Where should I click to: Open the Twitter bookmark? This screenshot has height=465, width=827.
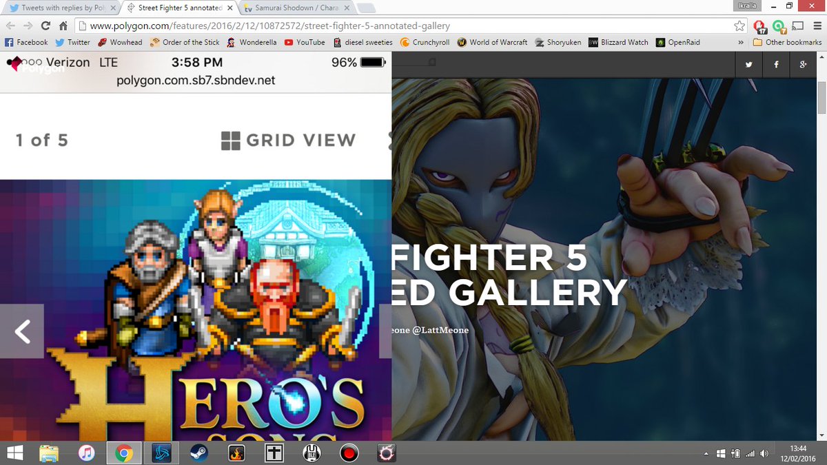pos(72,42)
